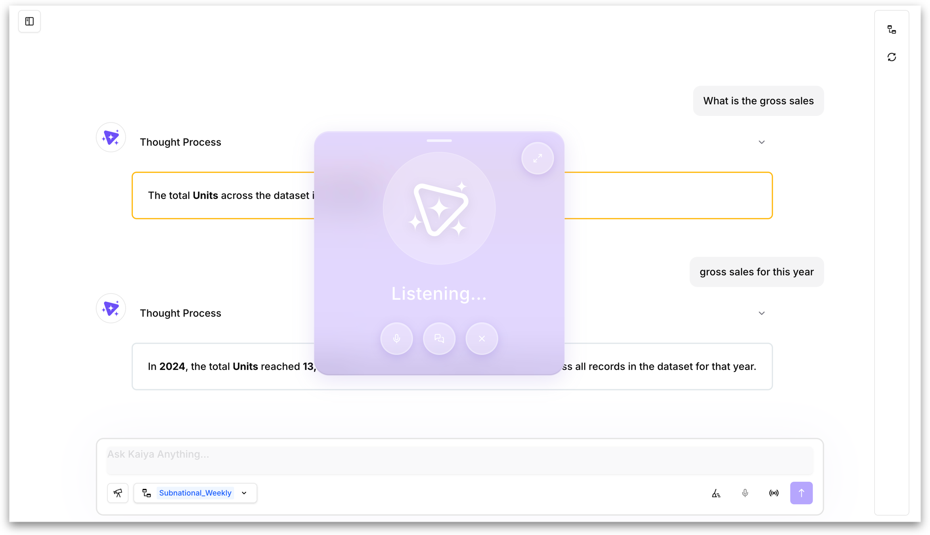The image size is (930, 535).
Task: Expand the voice assistant overlay
Action: 537,158
